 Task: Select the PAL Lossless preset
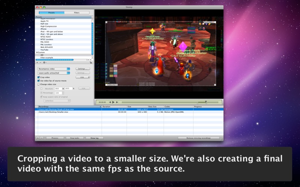[46, 45]
